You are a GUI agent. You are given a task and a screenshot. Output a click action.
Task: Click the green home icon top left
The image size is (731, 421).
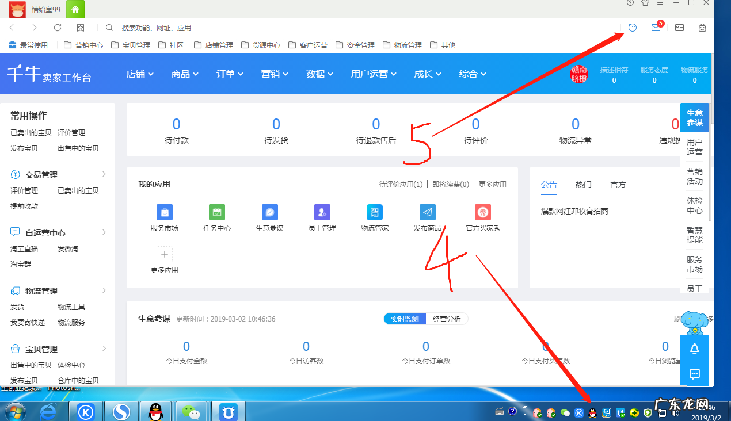(75, 9)
